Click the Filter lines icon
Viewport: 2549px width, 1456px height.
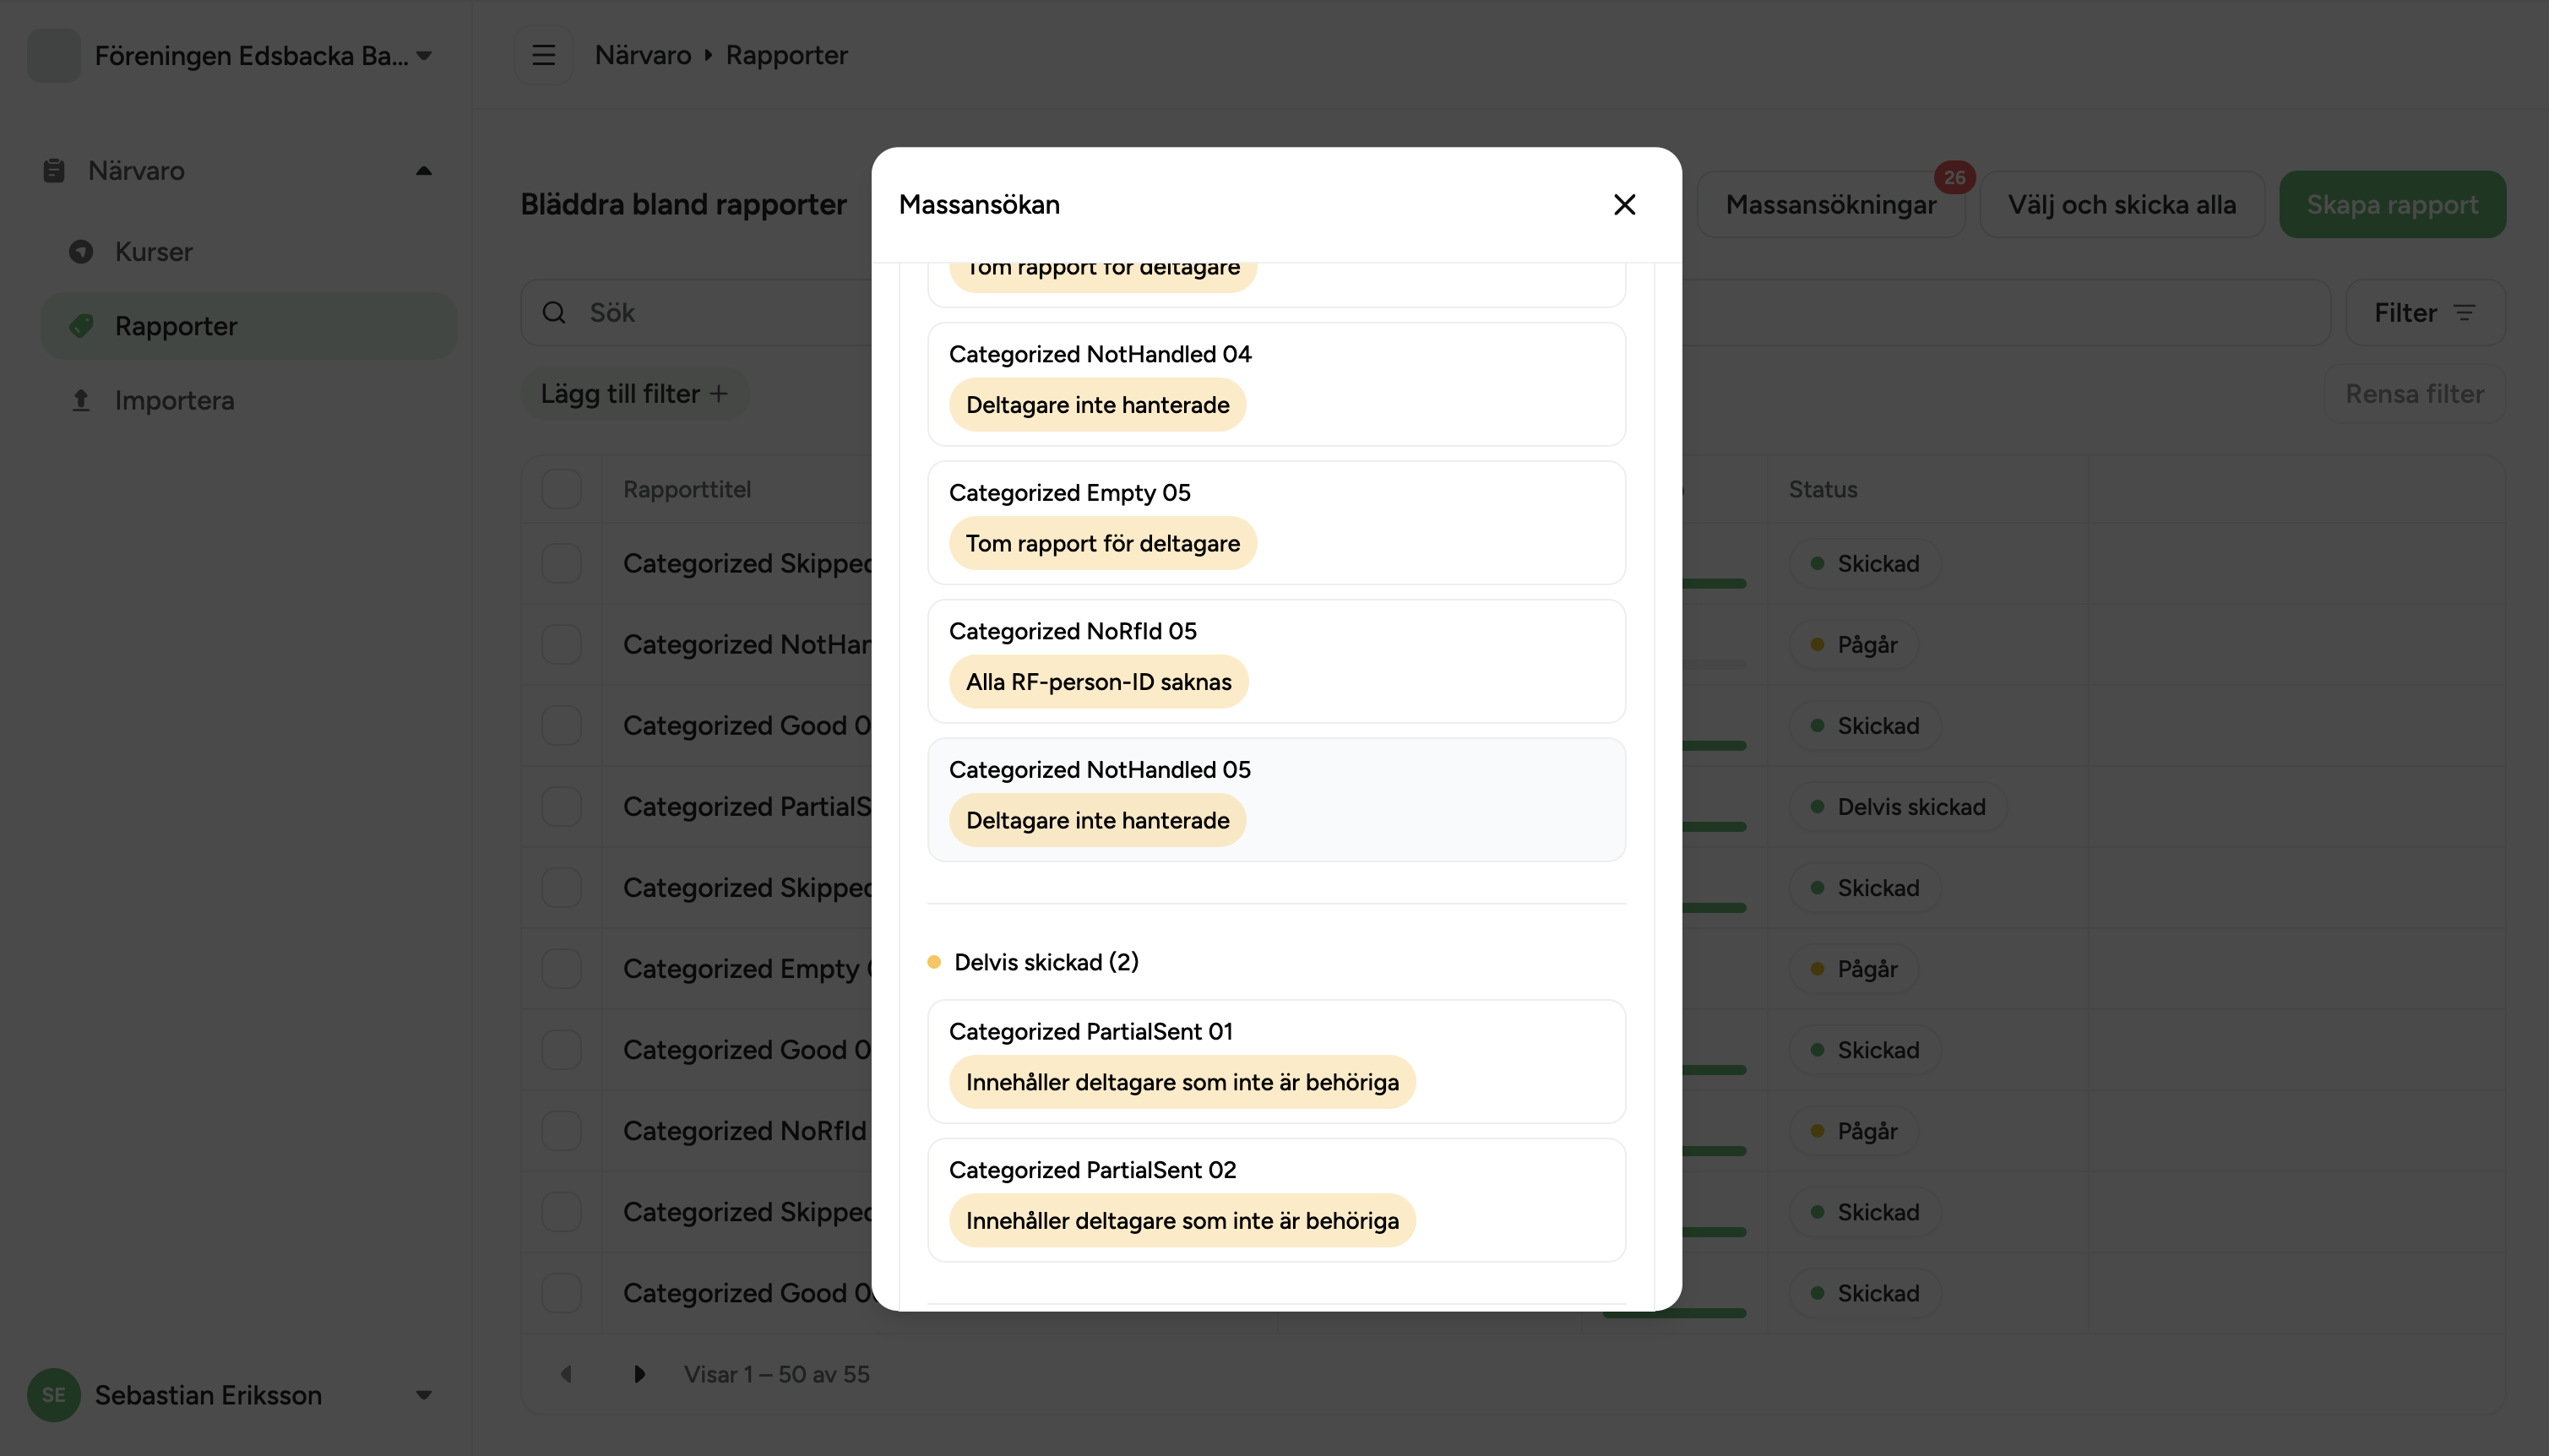pyautogui.click(x=2464, y=313)
